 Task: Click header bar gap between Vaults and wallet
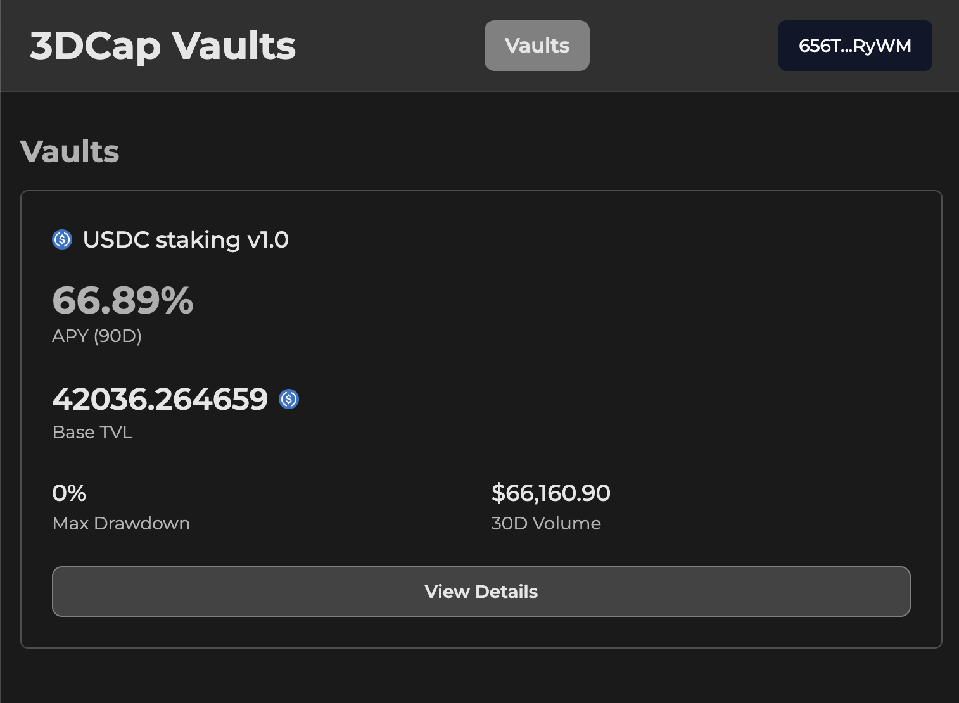click(x=684, y=46)
